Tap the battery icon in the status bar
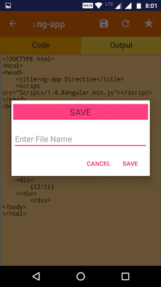This screenshot has width=161, height=287. point(139,6)
